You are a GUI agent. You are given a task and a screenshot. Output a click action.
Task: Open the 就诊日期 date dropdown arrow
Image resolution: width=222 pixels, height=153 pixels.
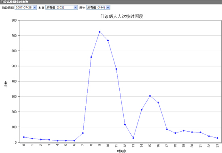(35, 7)
